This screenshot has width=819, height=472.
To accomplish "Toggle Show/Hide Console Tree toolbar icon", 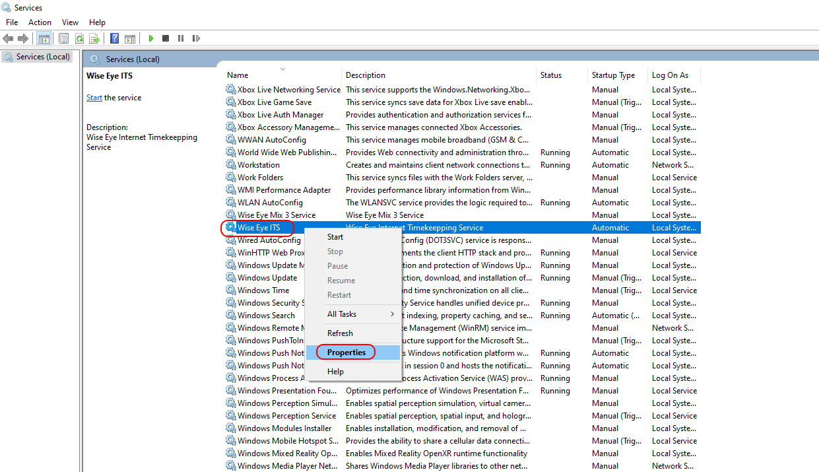I will click(44, 39).
